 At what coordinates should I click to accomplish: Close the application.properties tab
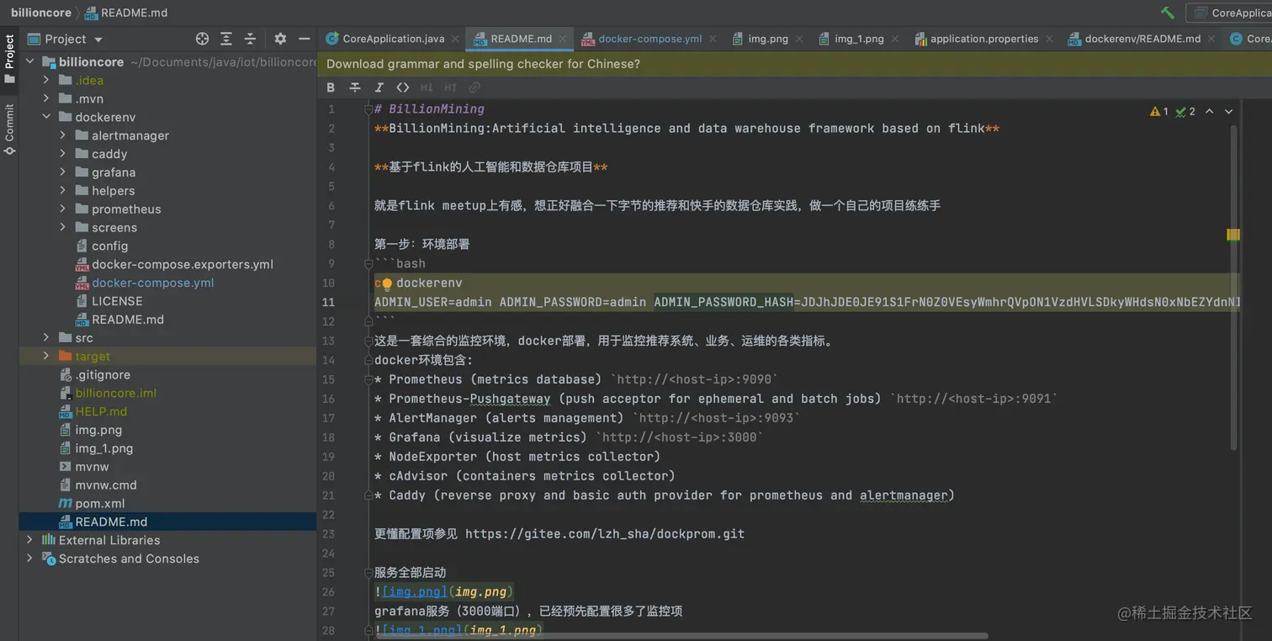point(1049,39)
